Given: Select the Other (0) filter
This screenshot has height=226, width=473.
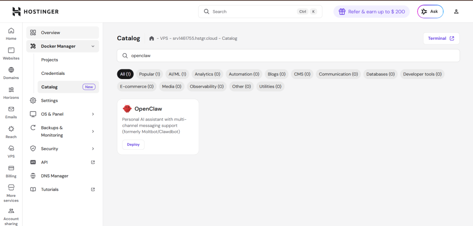Looking at the screenshot, I should (x=241, y=86).
